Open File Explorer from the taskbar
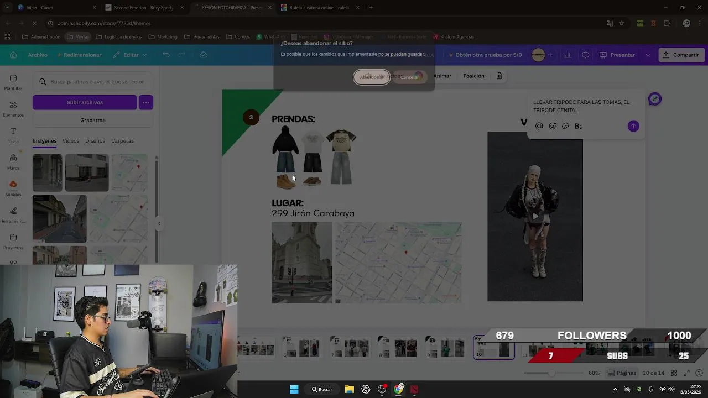 [350, 389]
